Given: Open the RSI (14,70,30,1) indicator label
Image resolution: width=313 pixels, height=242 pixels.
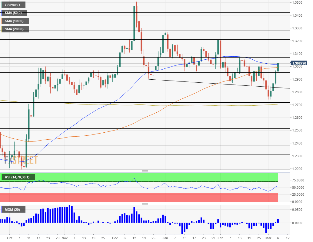Looking at the screenshot, I should [x=17, y=177].
